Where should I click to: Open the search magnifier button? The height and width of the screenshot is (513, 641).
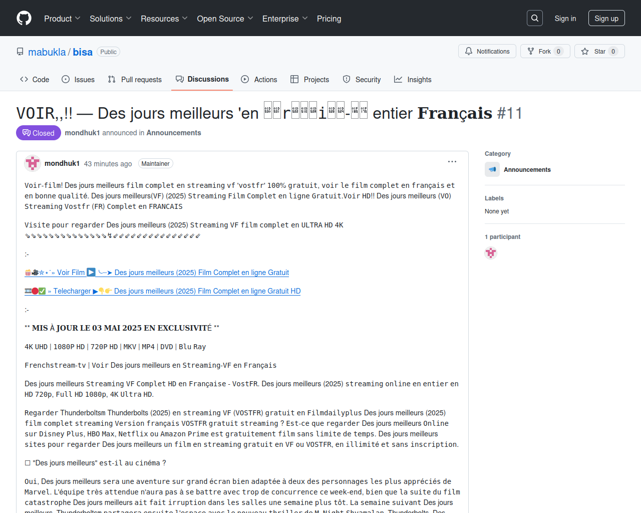pos(535,18)
